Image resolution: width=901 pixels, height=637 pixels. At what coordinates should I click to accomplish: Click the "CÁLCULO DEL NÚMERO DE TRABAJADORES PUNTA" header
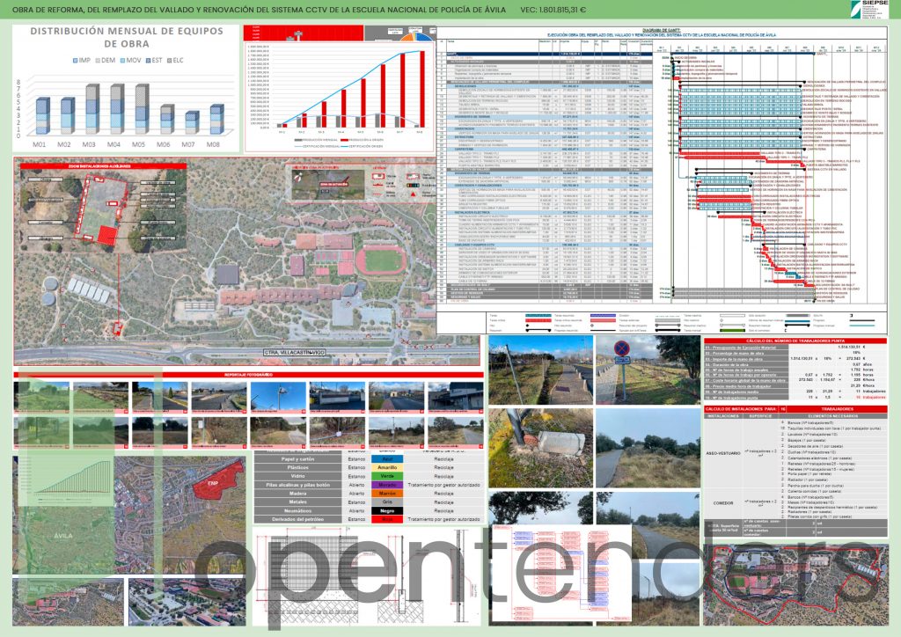point(795,341)
